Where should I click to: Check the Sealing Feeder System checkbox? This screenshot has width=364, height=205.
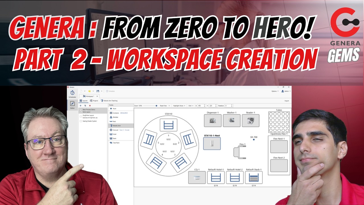pos(81,121)
